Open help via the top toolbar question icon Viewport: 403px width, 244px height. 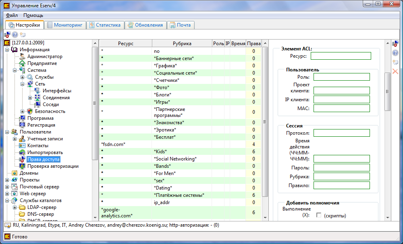click(x=15, y=34)
